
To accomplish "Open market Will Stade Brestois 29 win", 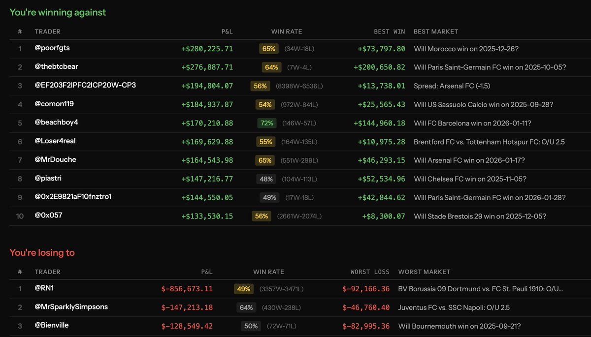I will [480, 216].
